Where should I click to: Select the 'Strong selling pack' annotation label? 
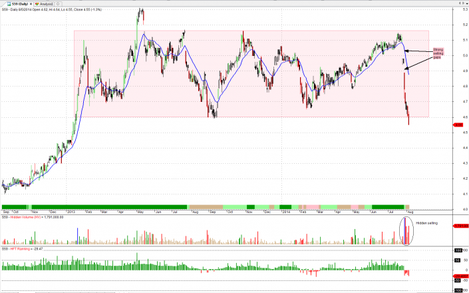pyautogui.click(x=437, y=53)
